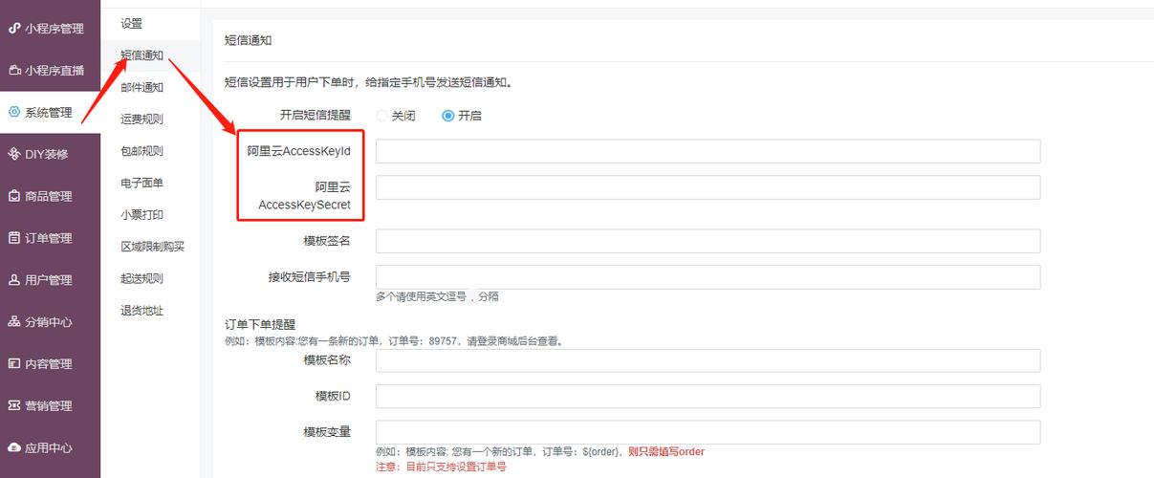Click the red 注意：目前只支持设置订单号 note
1154x478 pixels.
(441, 467)
